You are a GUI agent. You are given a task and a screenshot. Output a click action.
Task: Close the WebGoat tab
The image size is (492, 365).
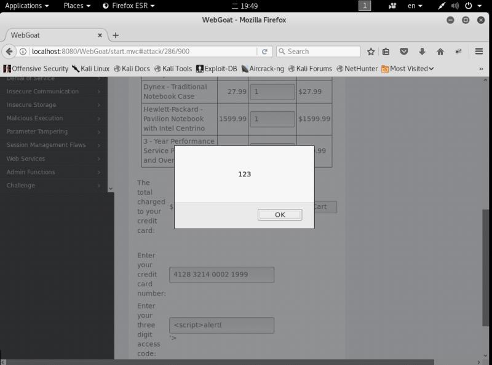pyautogui.click(x=100, y=35)
